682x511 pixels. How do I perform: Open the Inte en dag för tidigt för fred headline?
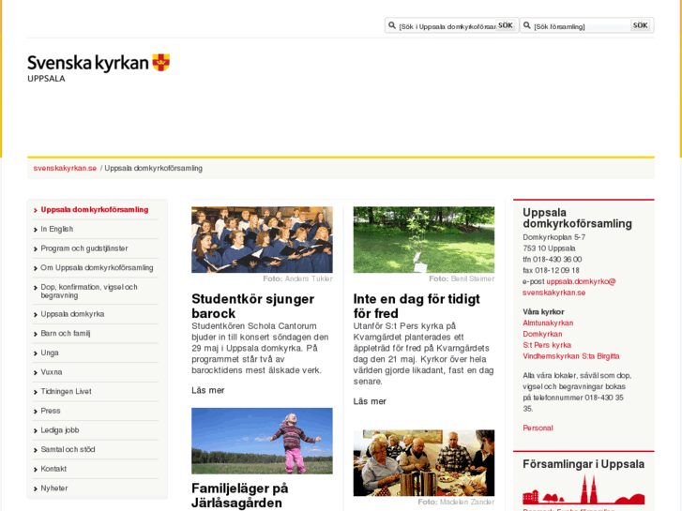(417, 307)
